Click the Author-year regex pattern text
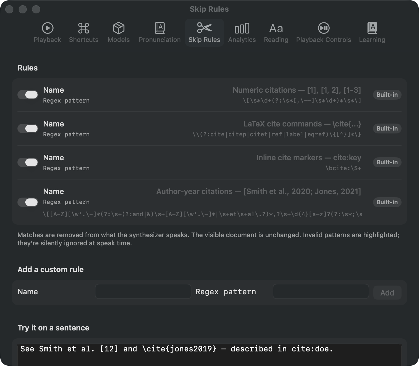The width and height of the screenshot is (419, 366). 203,214
